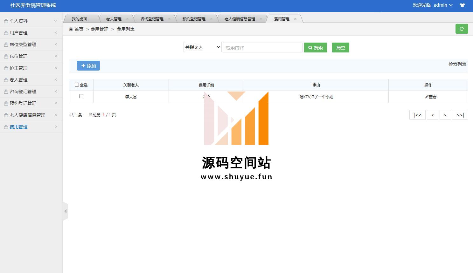
Task: Click the pencil 查看 action for 李大富
Action: point(431,97)
